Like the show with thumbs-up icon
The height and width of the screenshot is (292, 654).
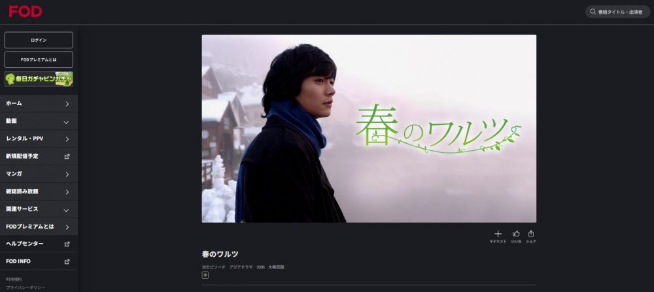[x=516, y=234]
